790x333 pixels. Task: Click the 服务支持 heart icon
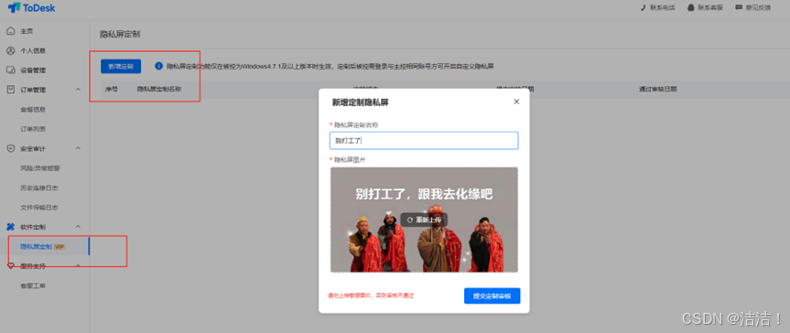point(11,266)
